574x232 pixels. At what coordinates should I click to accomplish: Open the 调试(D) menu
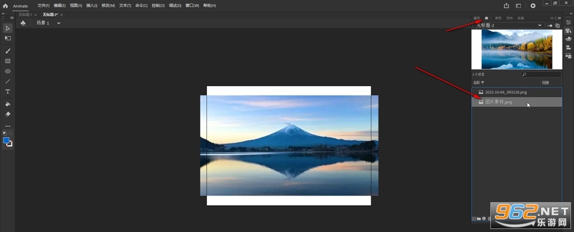tap(175, 6)
